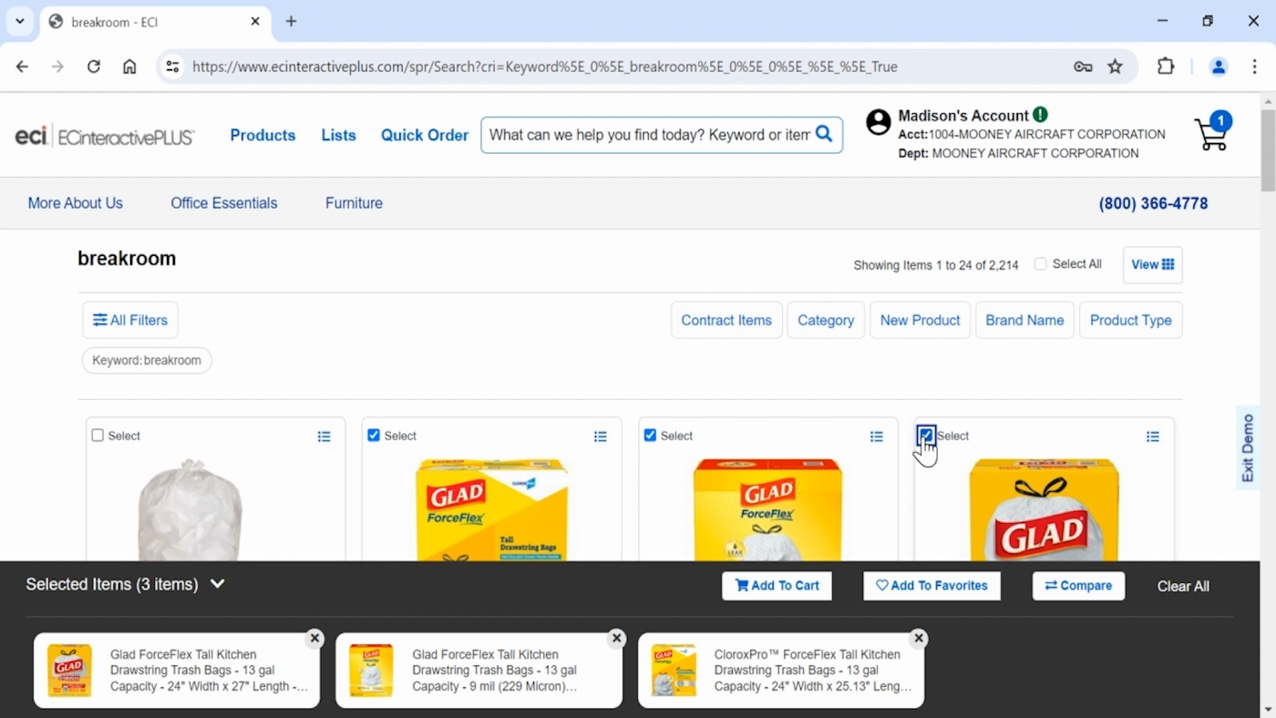
Task: Click the Exit Demo side tab
Action: coord(1248,447)
